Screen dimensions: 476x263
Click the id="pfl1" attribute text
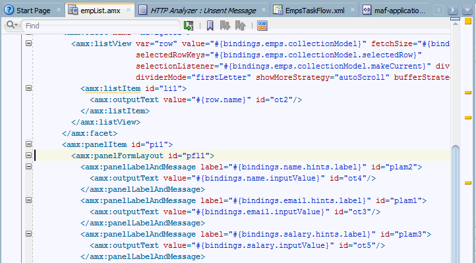(x=189, y=156)
